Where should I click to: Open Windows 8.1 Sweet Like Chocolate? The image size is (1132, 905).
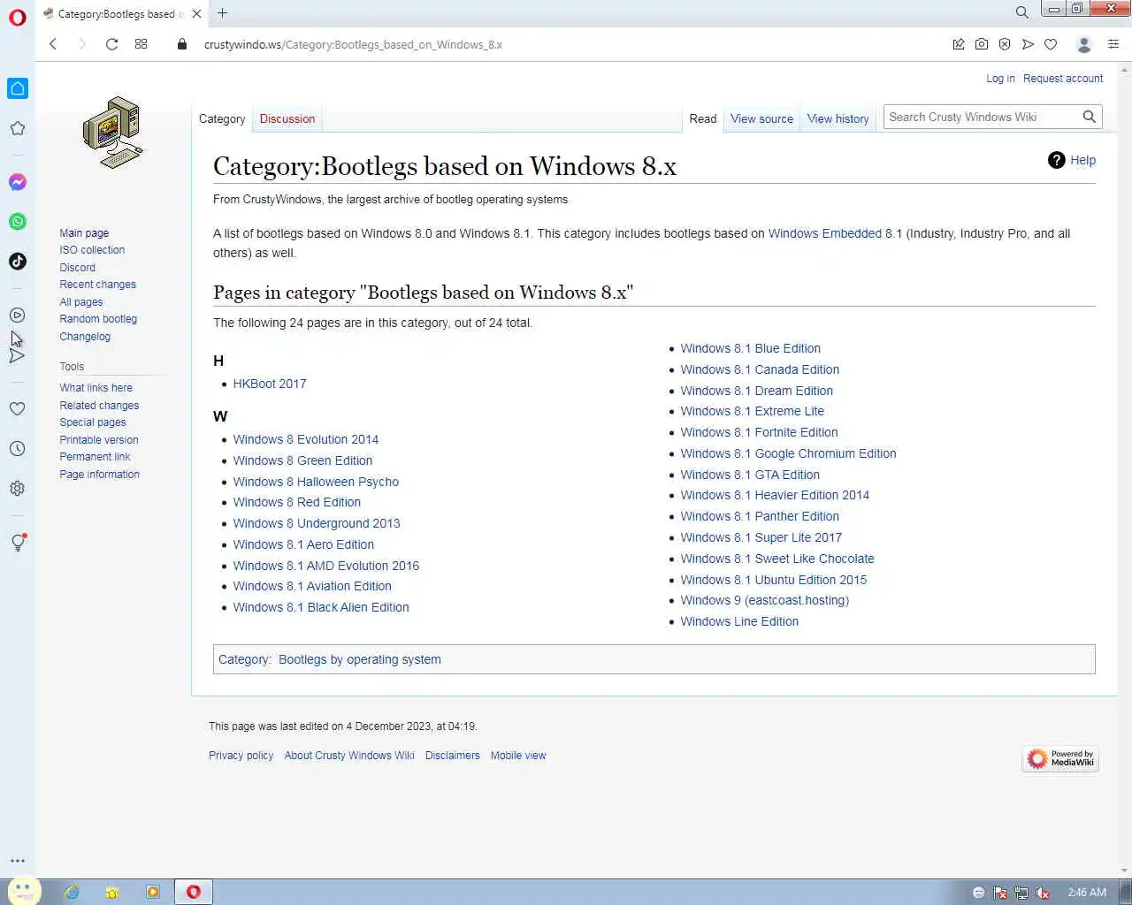coord(777,559)
